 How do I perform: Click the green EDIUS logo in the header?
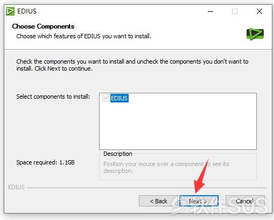pyautogui.click(x=255, y=34)
